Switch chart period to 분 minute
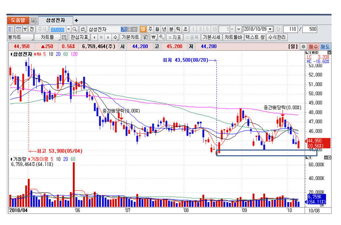This screenshot has width=341, height=225. pos(171,29)
